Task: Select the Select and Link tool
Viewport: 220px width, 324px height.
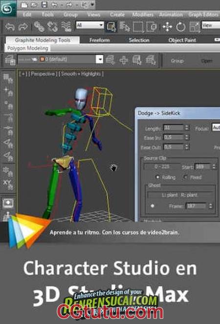Action: 39,27
